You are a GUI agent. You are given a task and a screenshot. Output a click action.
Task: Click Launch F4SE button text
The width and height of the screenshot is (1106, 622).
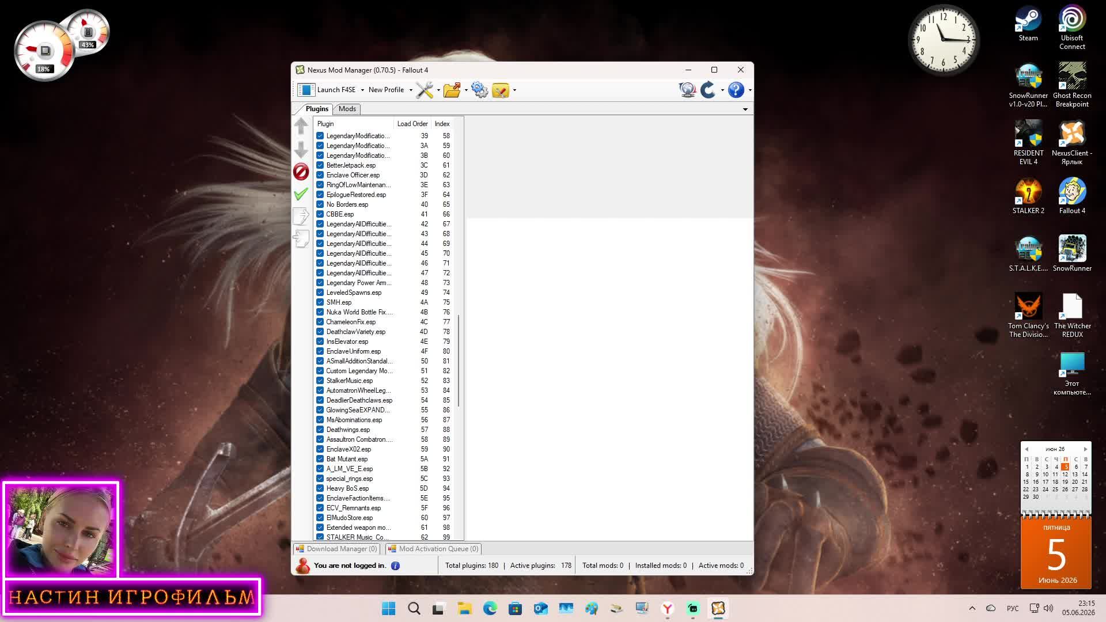pyautogui.click(x=336, y=90)
